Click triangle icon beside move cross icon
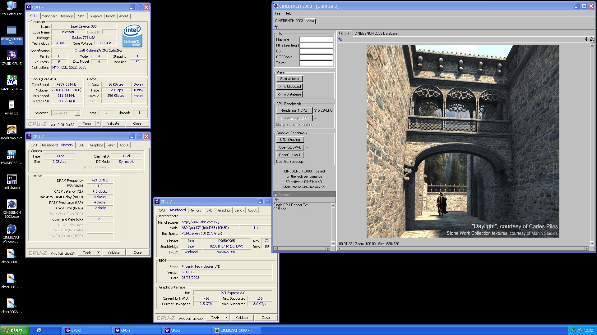 point(591,39)
